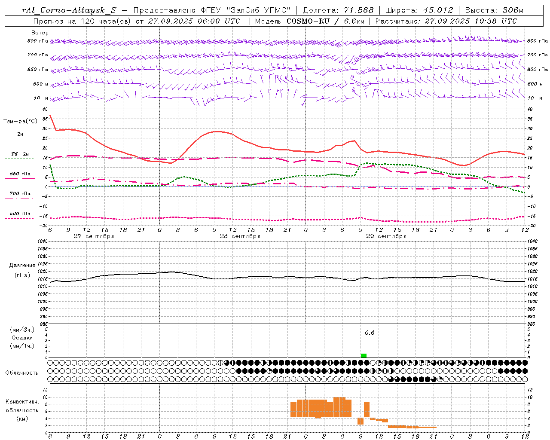The image size is (550, 440).
Task: Click the Td 2м legend entry
Action: tap(20, 154)
